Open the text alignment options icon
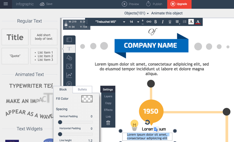Screen dimensions: 234x142 pyautogui.click(x=177, y=22)
